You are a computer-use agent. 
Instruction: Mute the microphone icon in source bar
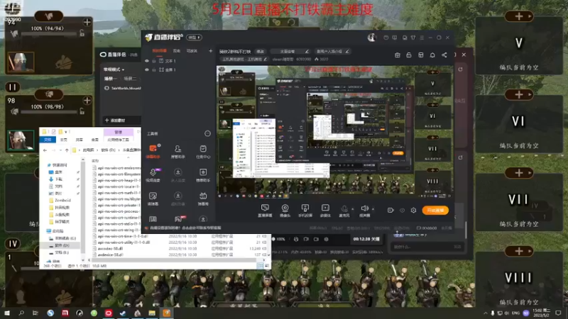pyautogui.click(x=344, y=209)
